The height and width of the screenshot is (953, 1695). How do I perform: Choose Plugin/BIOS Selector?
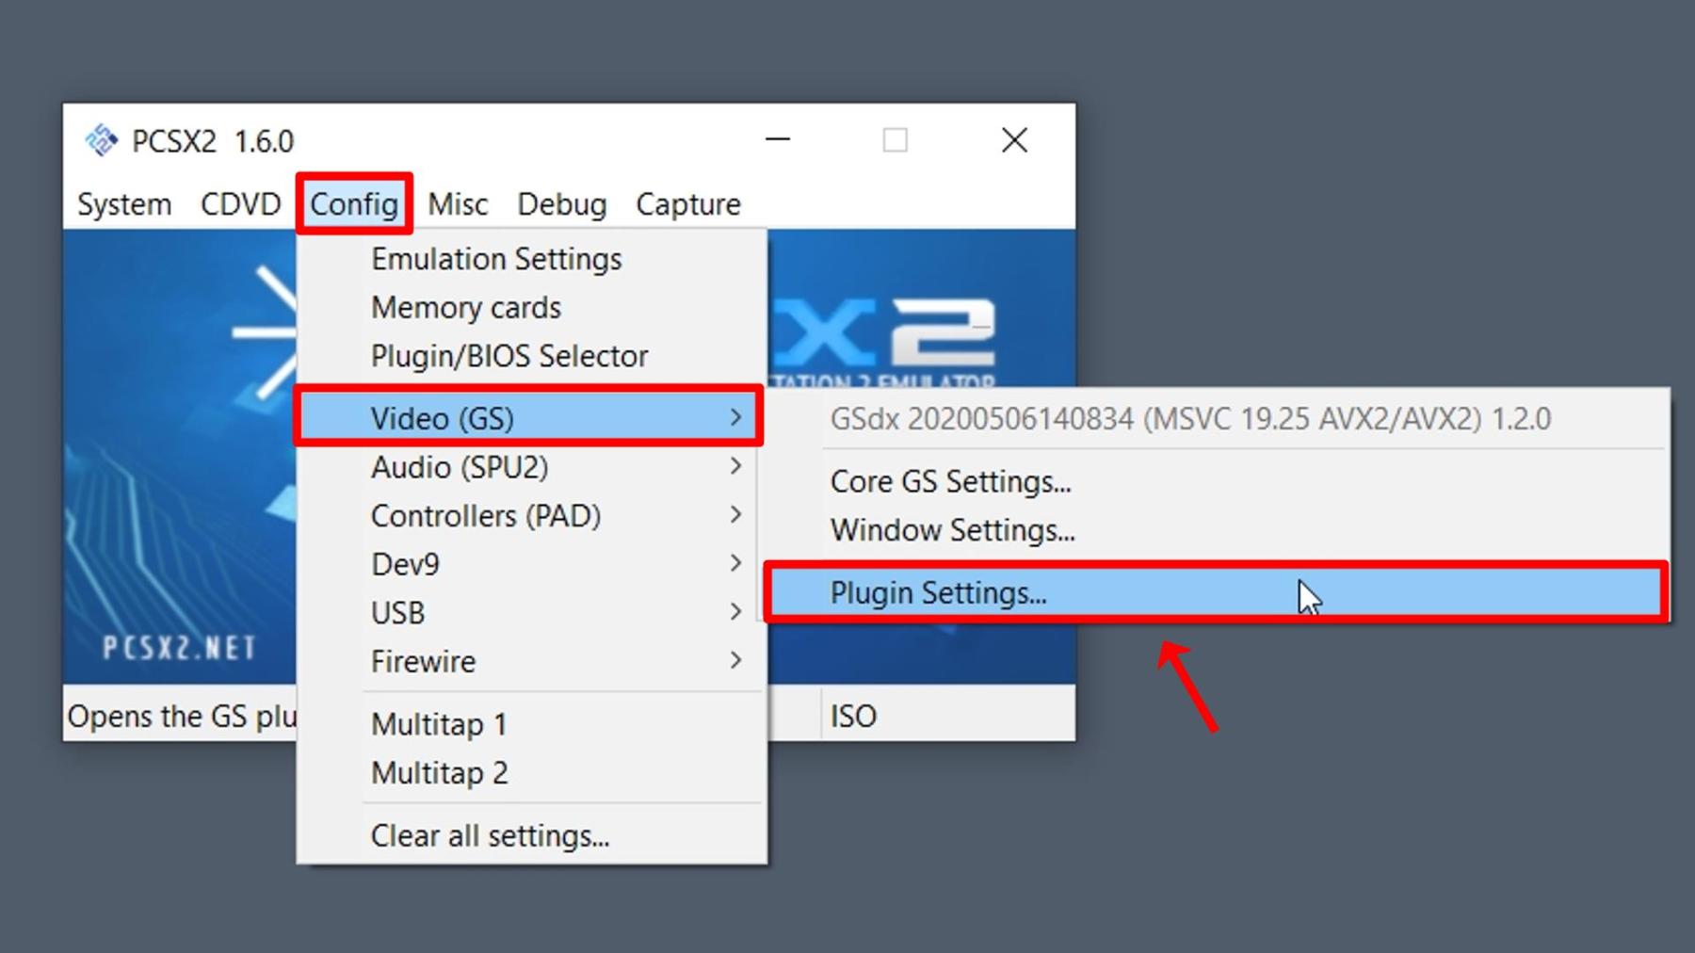(x=508, y=356)
